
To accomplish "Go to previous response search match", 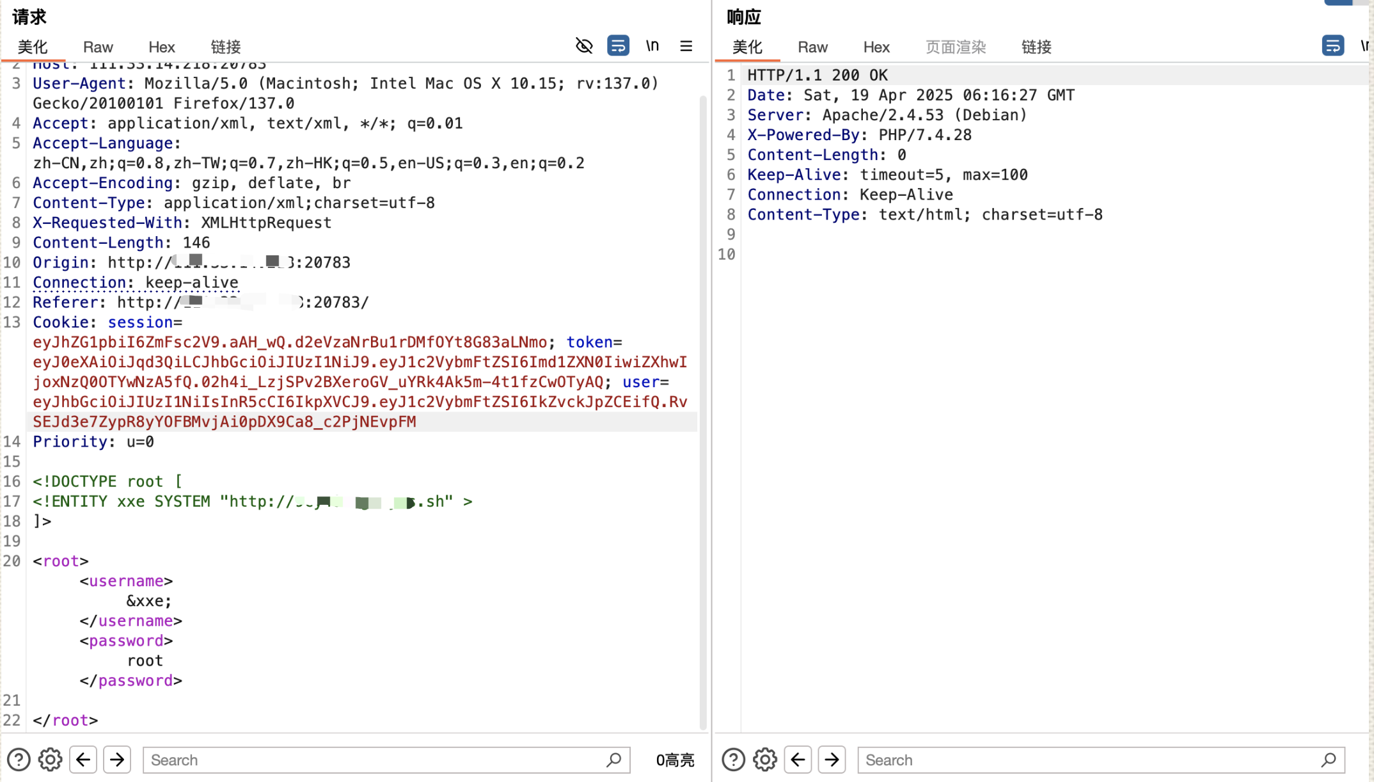I will point(798,760).
